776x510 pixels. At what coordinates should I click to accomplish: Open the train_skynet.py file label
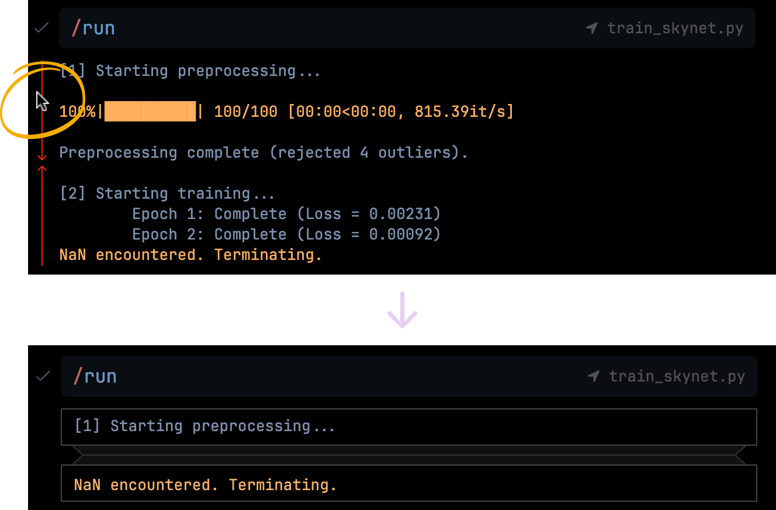click(675, 27)
